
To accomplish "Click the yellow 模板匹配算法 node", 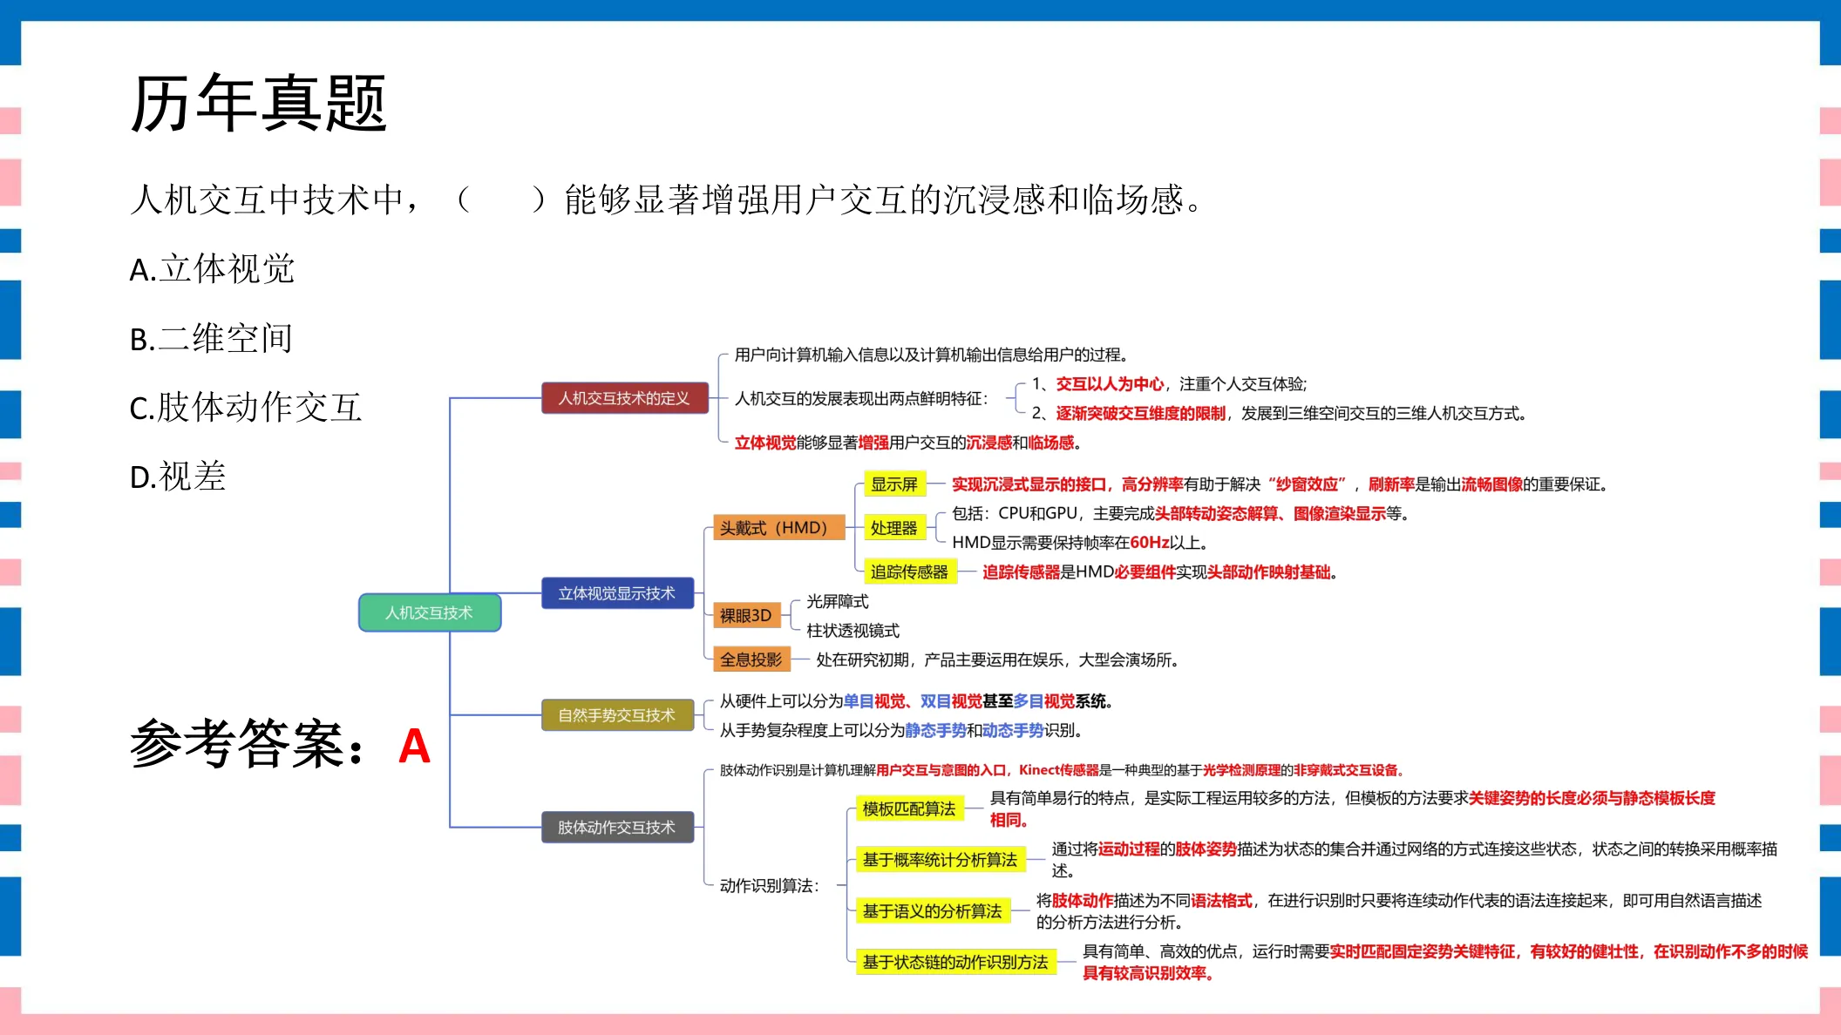I will pos(909,809).
